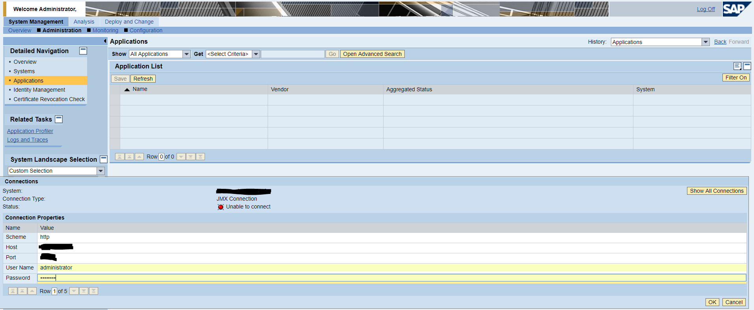Open Certificate Revocation Check
This screenshot has width=754, height=310.
(x=49, y=100)
